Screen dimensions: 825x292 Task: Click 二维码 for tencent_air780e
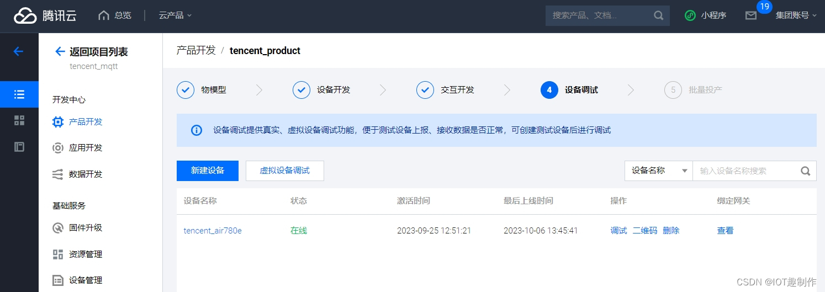pyautogui.click(x=645, y=231)
